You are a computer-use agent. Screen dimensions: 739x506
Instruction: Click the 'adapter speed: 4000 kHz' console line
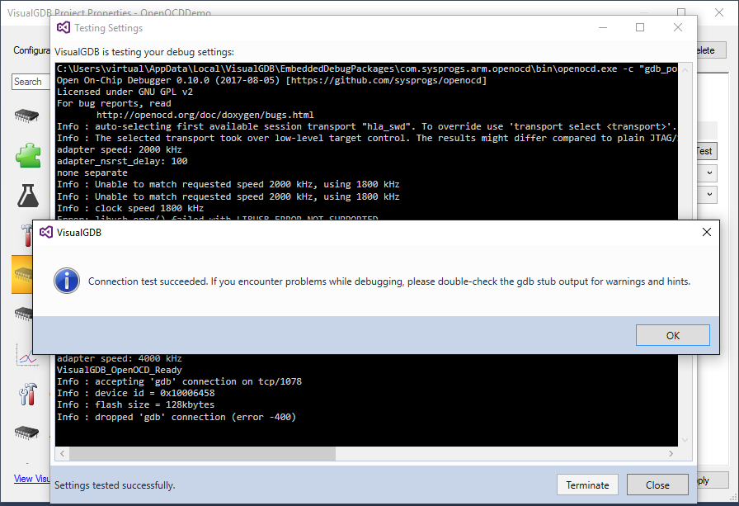point(120,358)
